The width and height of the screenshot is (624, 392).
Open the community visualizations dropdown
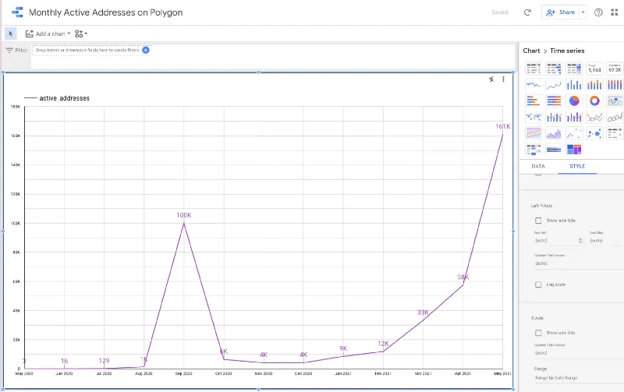click(x=81, y=34)
